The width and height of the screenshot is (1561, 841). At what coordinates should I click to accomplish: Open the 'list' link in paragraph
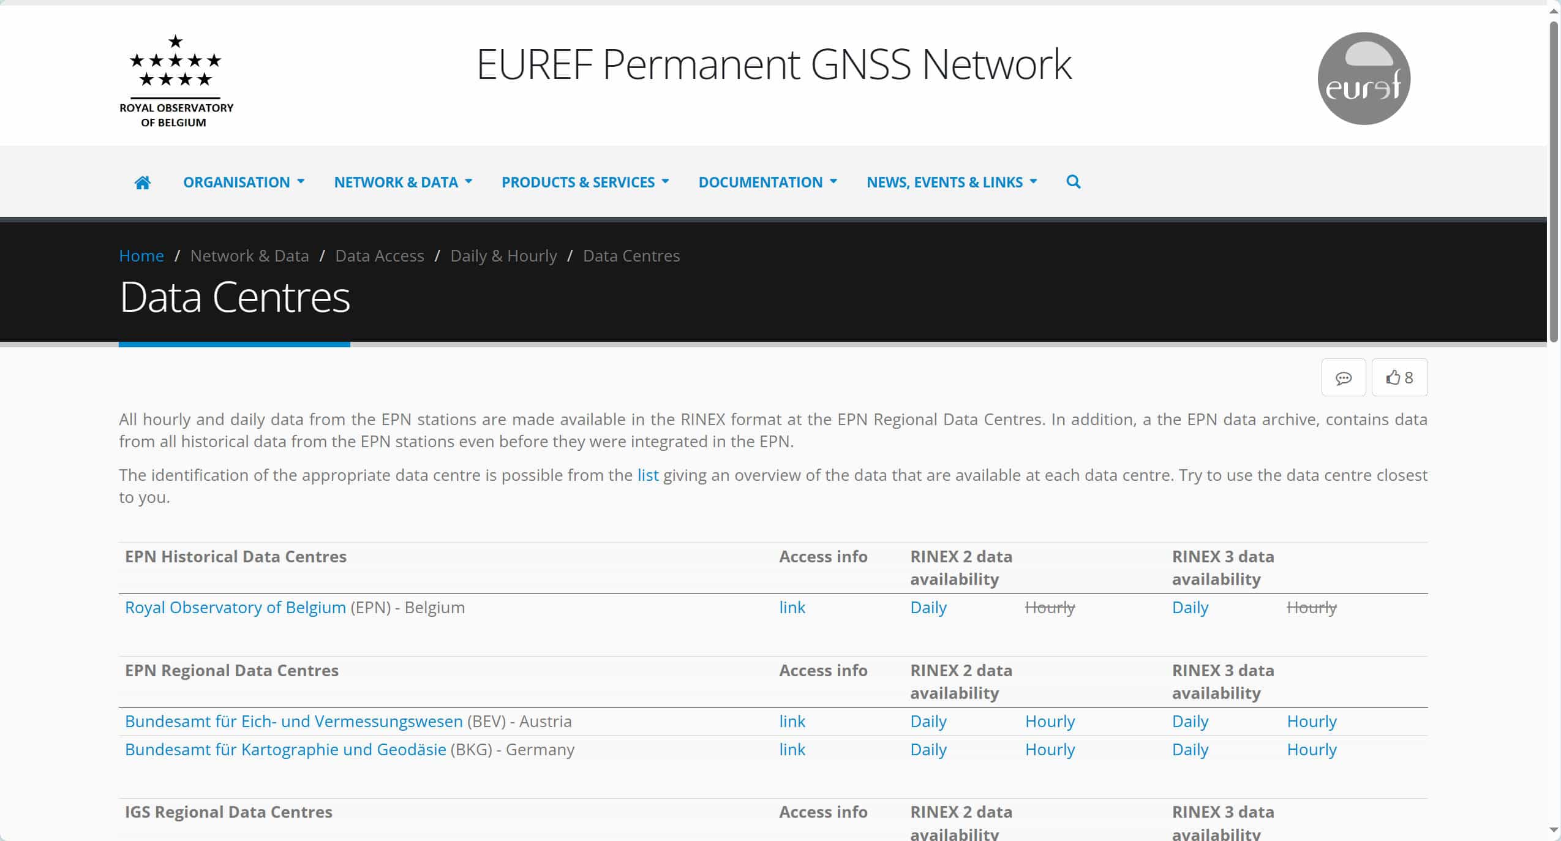(647, 475)
